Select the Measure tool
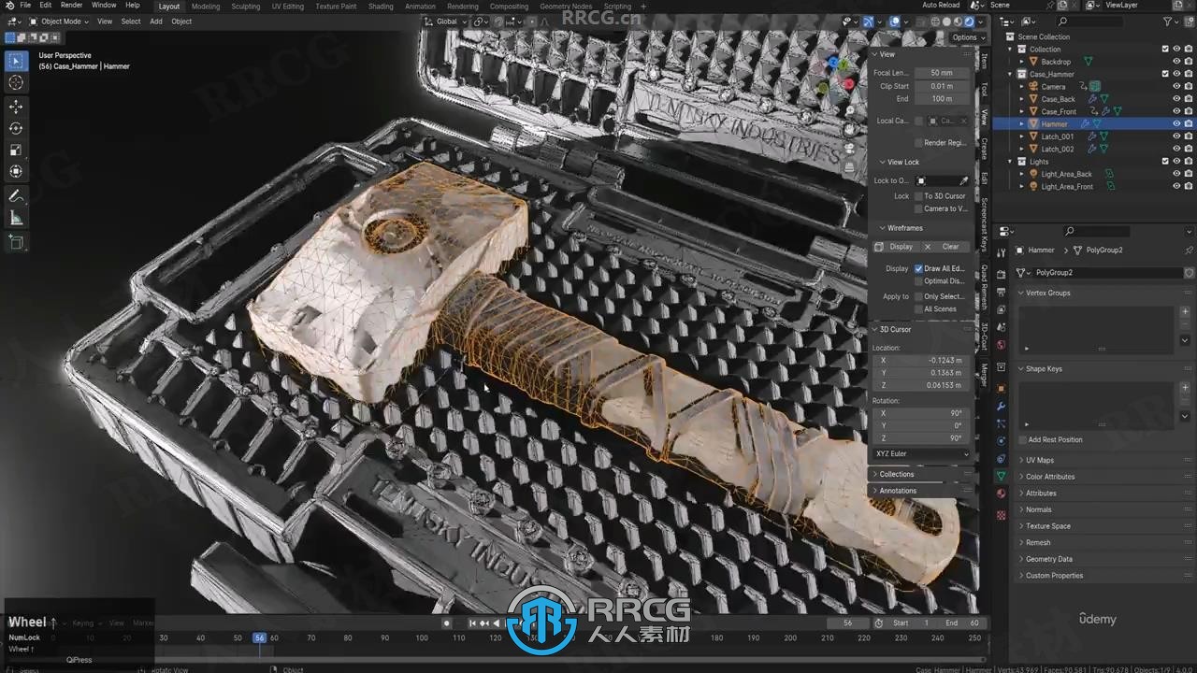The image size is (1197, 673). (16, 218)
